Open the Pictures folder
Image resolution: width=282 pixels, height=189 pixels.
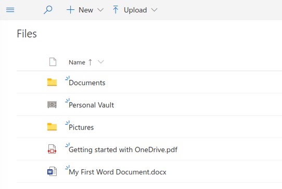(x=81, y=128)
